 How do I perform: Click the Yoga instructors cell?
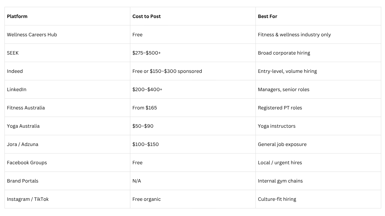click(276, 126)
